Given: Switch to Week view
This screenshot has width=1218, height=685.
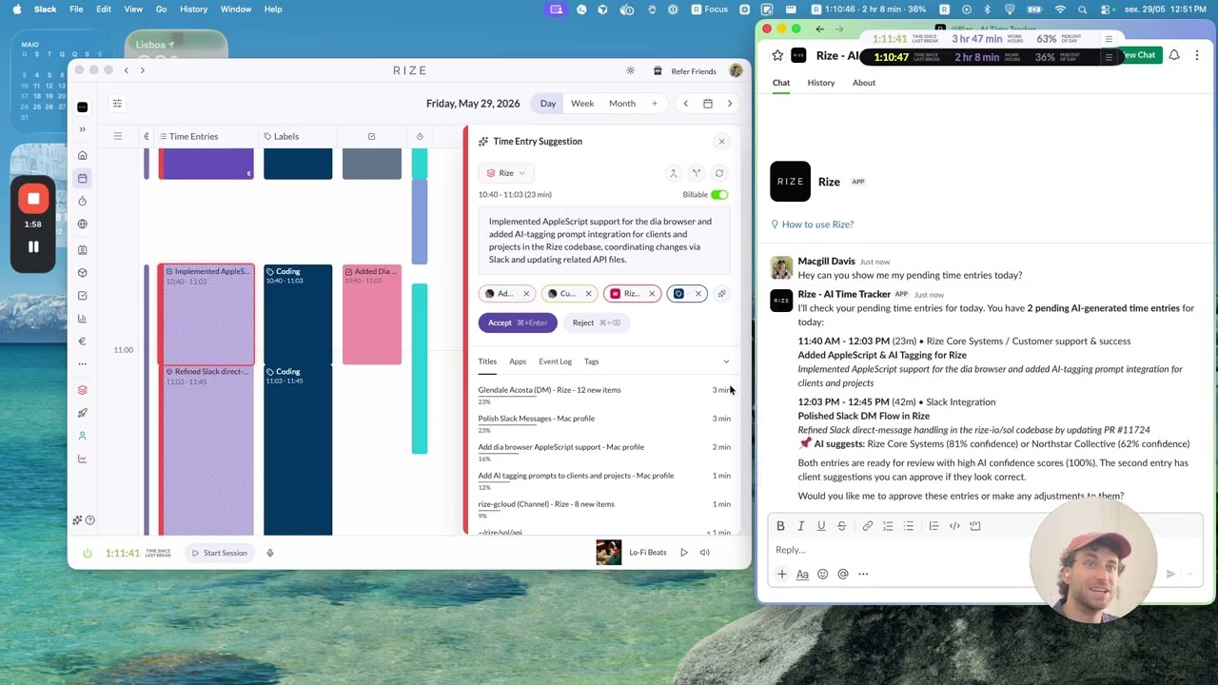Looking at the screenshot, I should click(x=582, y=104).
